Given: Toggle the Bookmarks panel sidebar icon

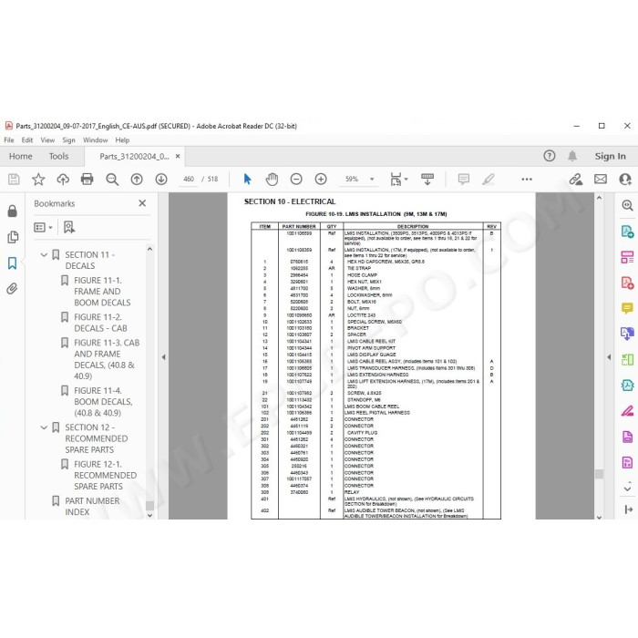Looking at the screenshot, I should (12, 262).
